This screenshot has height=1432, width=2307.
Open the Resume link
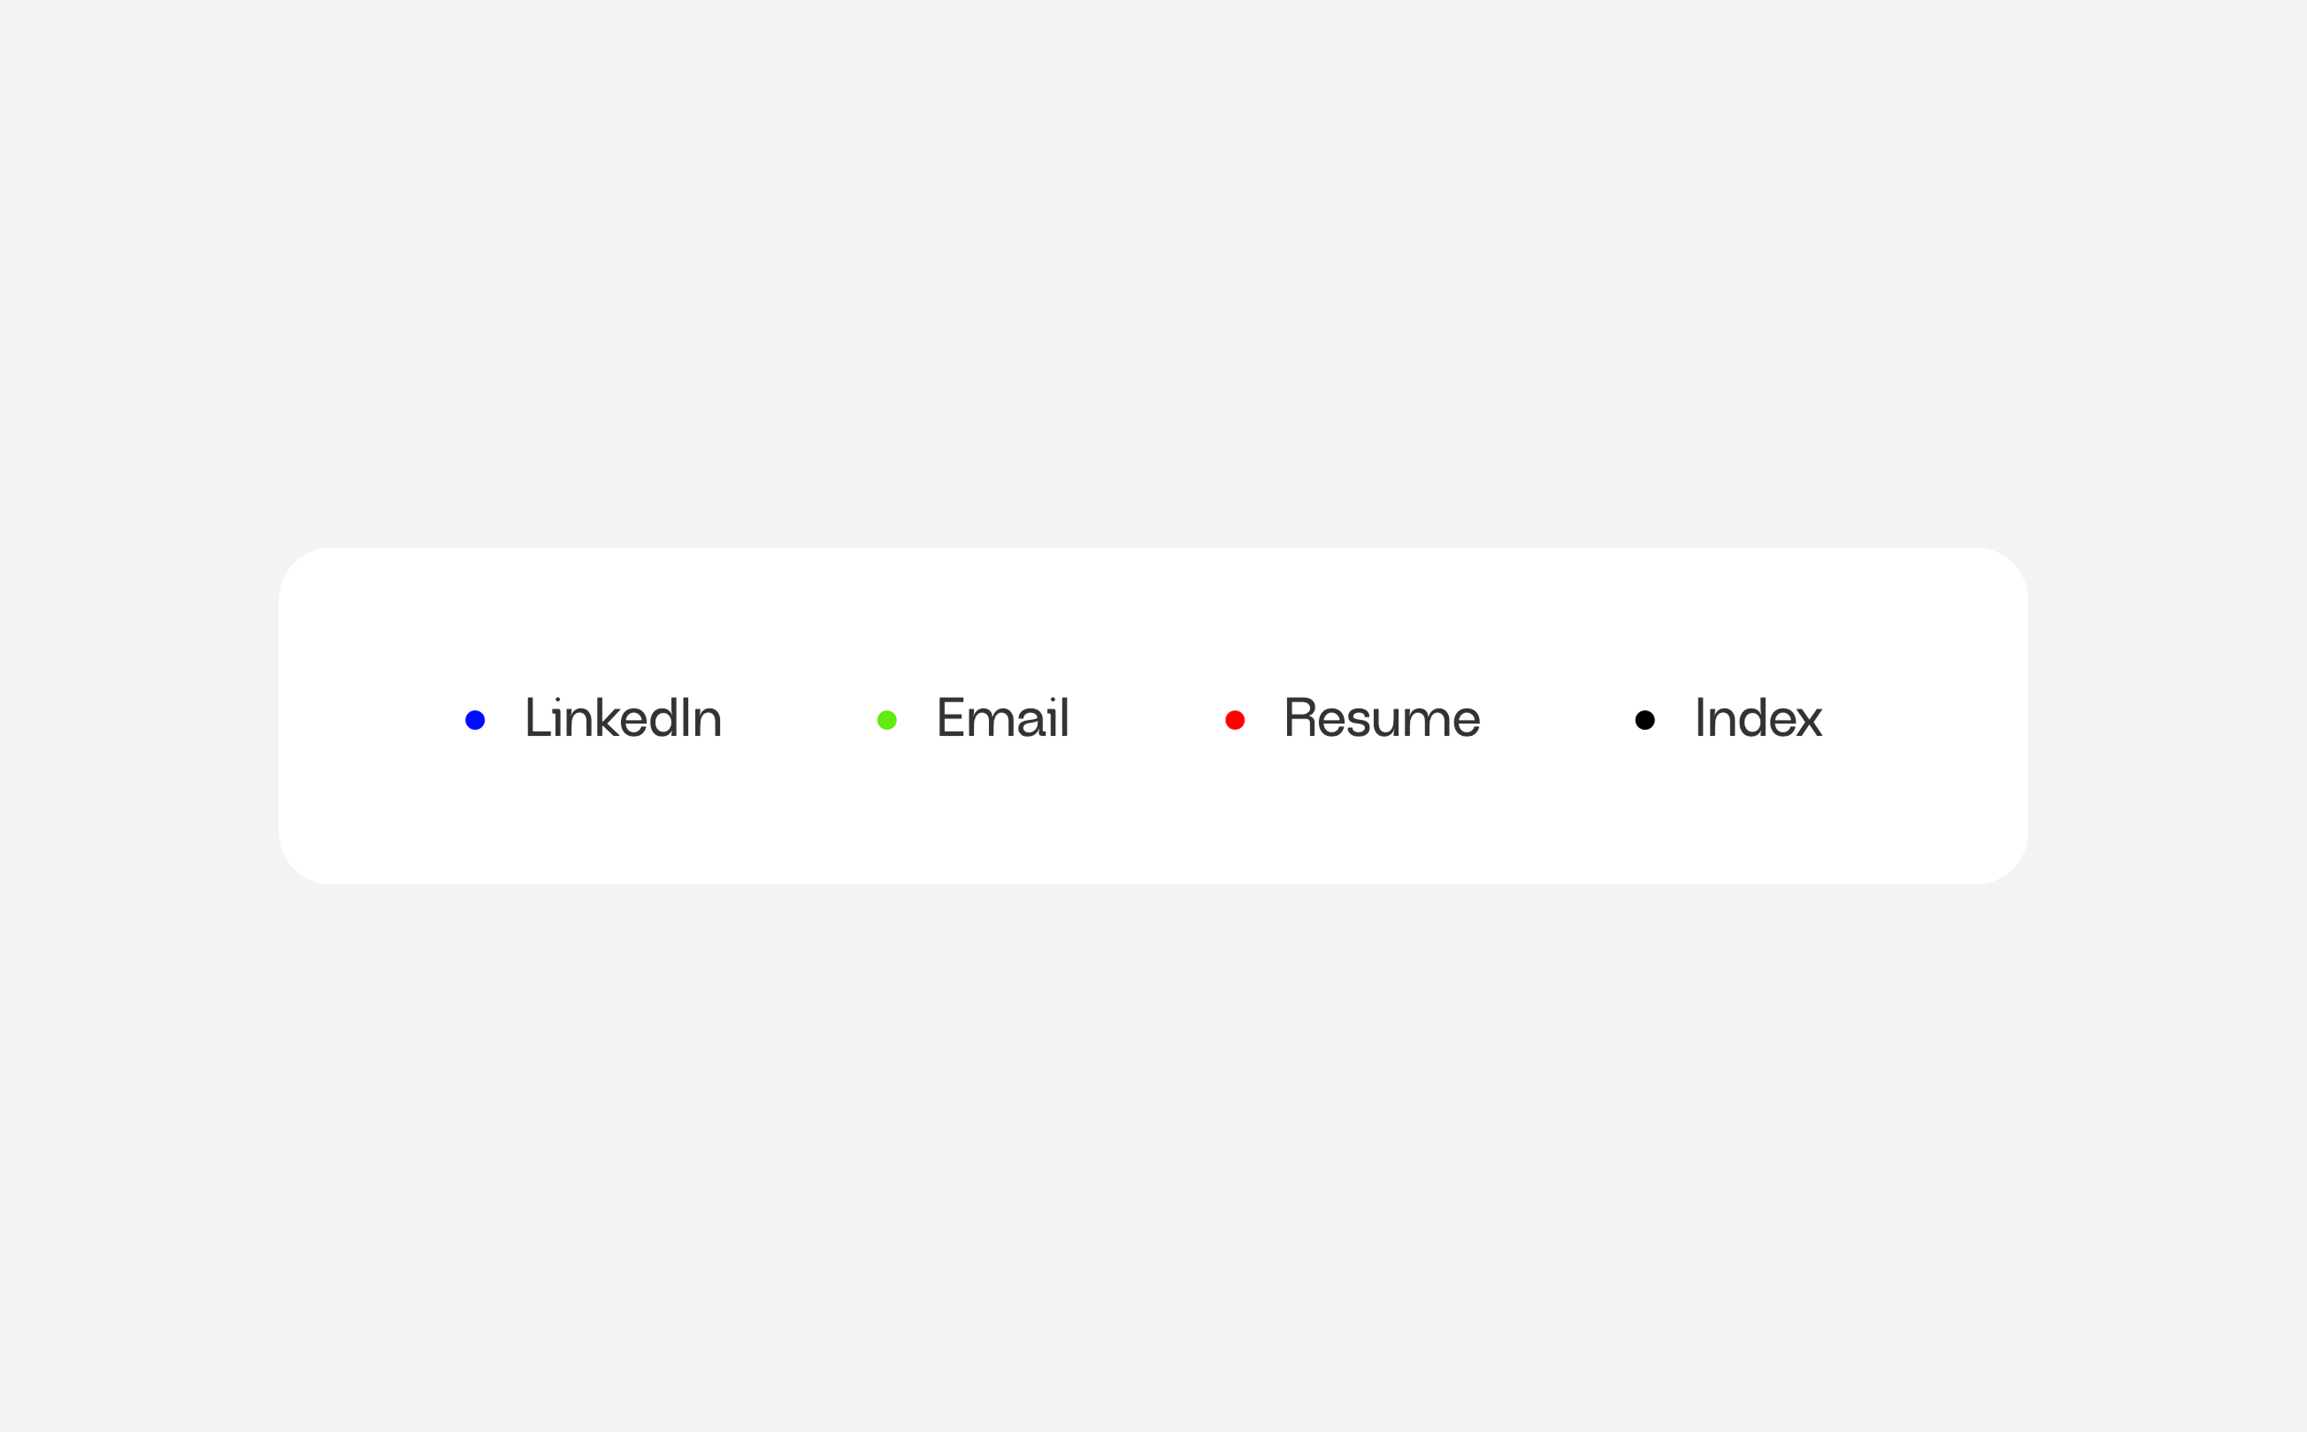(1382, 718)
